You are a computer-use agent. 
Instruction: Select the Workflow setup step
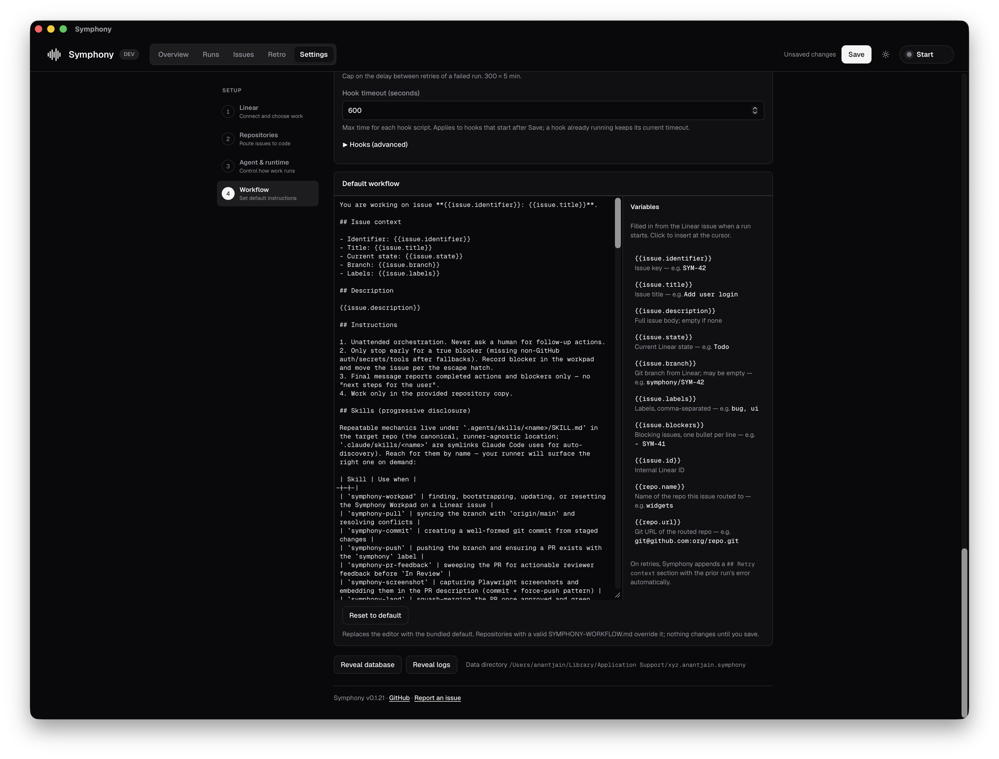[268, 194]
